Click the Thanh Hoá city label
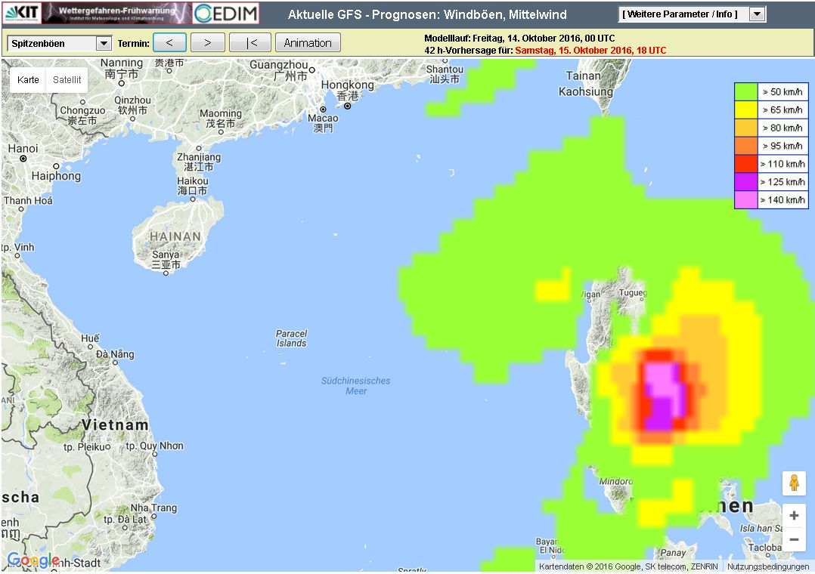 28,200
